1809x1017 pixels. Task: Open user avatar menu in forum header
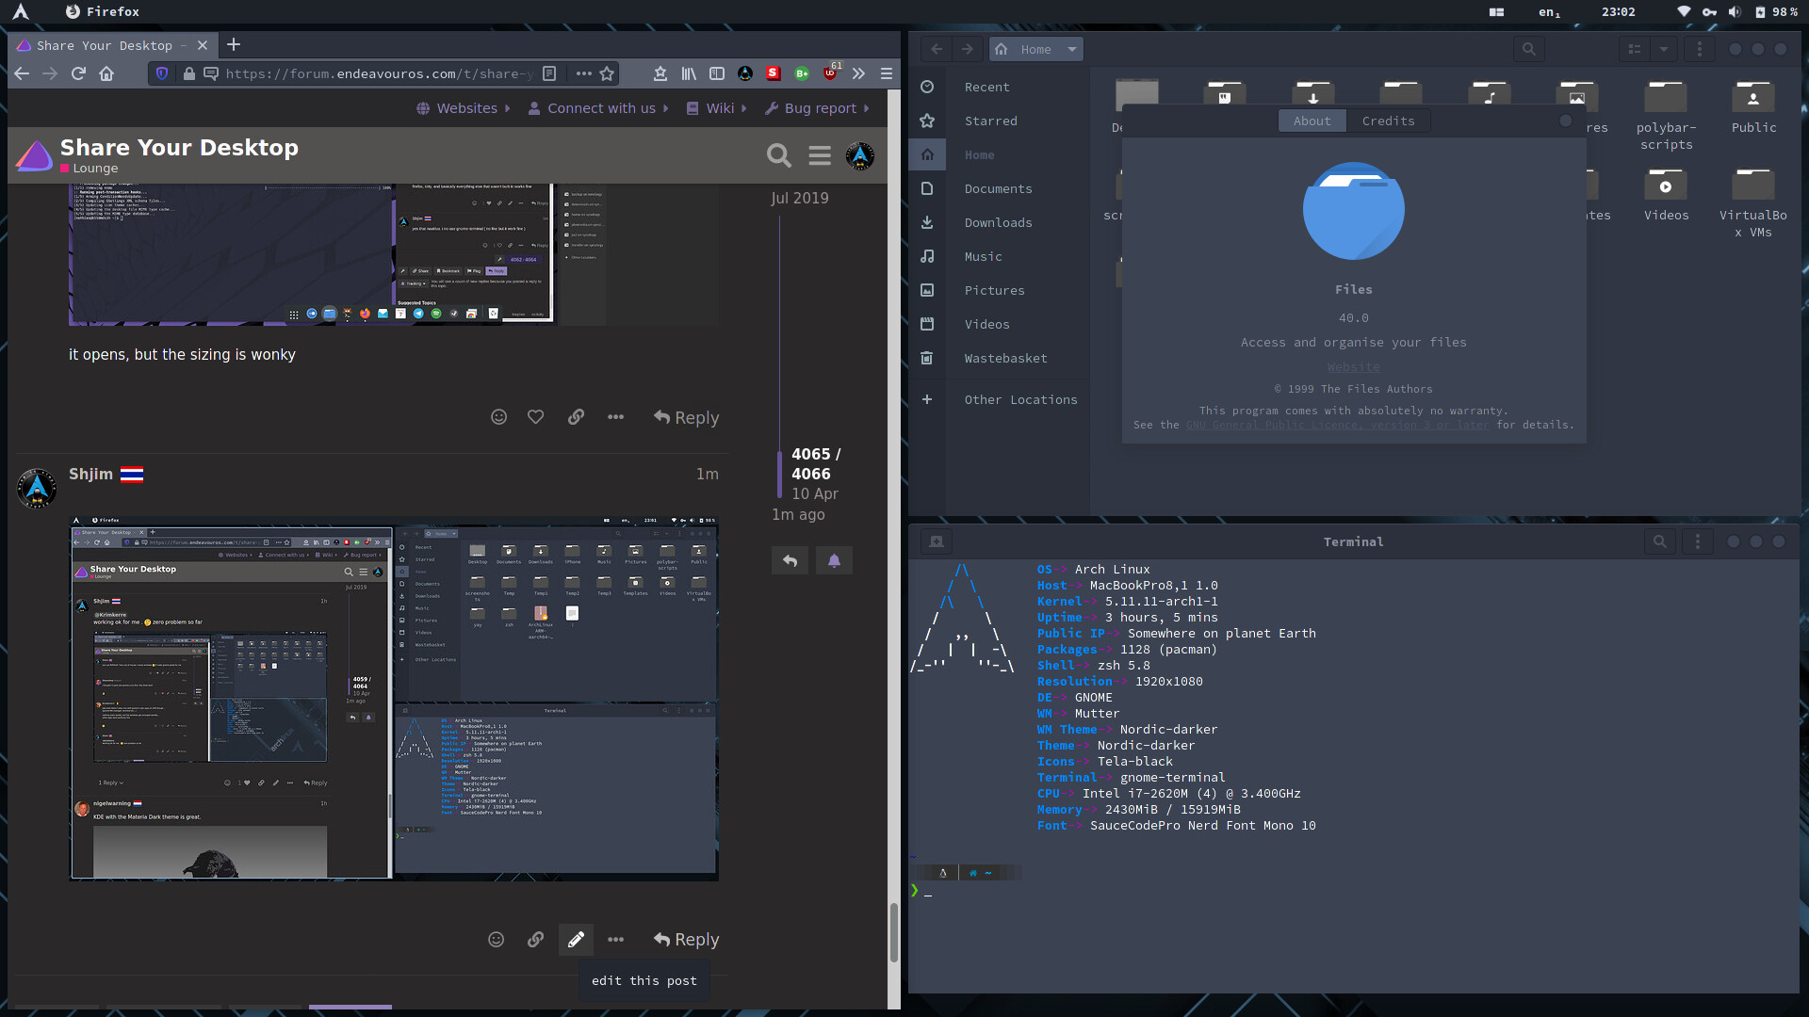click(859, 155)
